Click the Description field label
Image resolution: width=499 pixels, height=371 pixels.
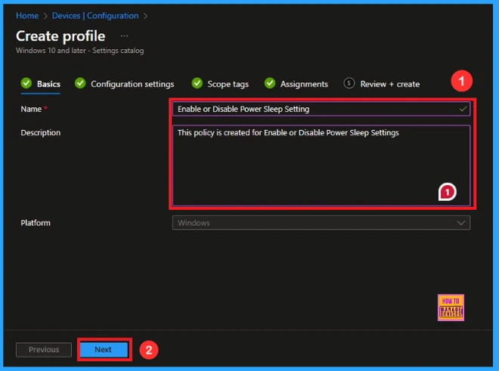point(40,133)
